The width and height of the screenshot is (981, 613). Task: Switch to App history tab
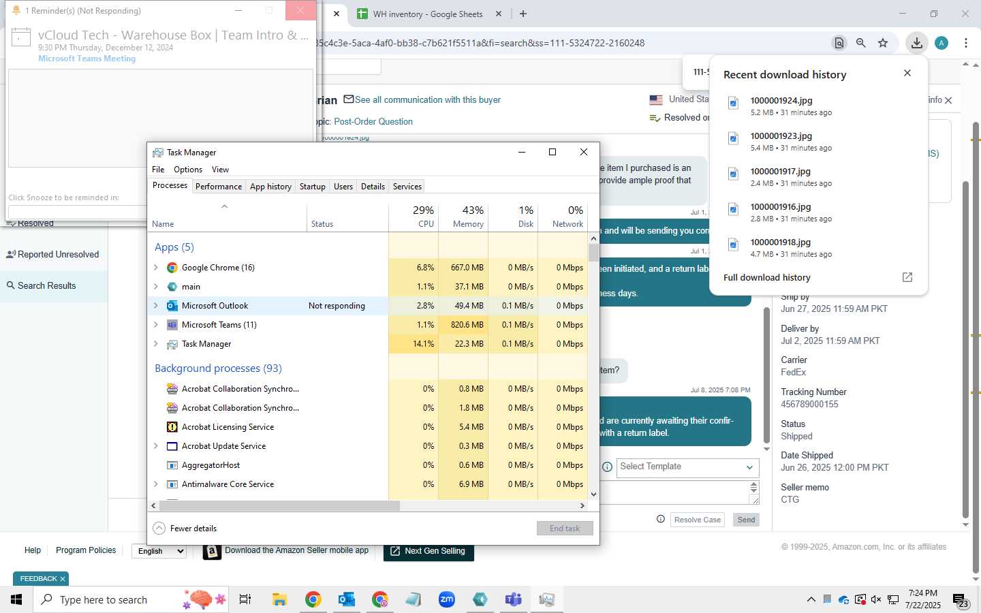click(x=270, y=187)
